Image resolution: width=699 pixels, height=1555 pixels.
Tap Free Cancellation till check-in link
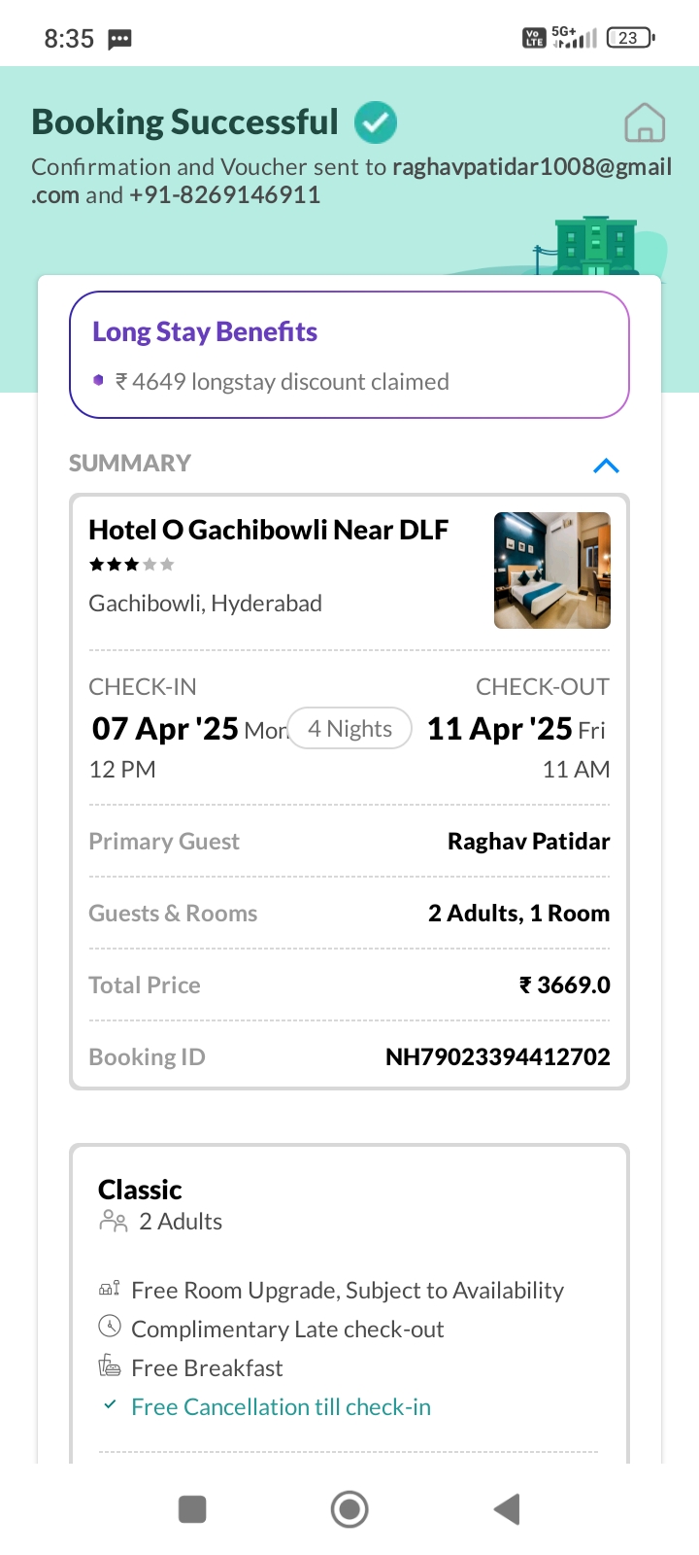pyautogui.click(x=281, y=1406)
